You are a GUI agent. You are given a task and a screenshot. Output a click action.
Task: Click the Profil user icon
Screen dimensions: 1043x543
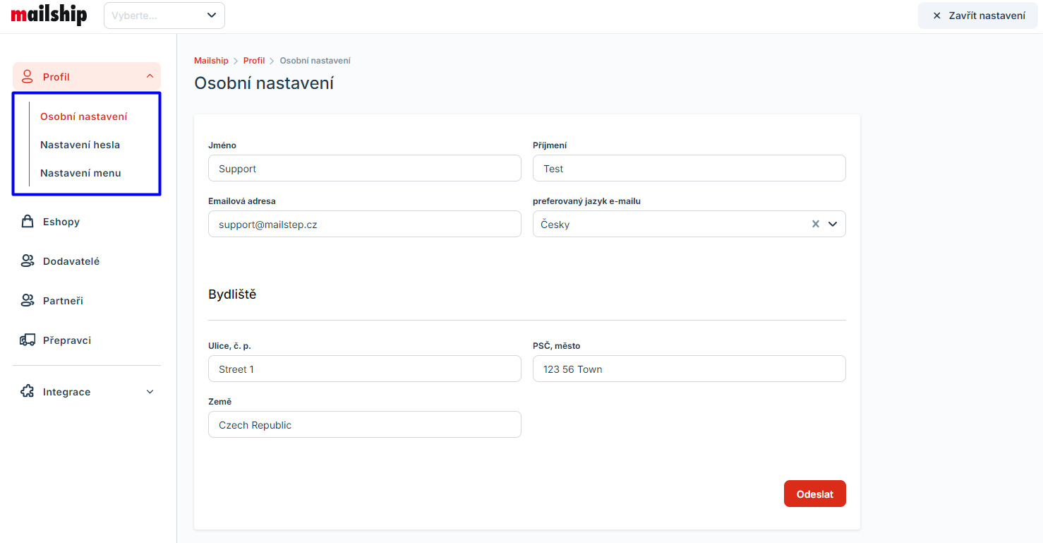pyautogui.click(x=28, y=76)
